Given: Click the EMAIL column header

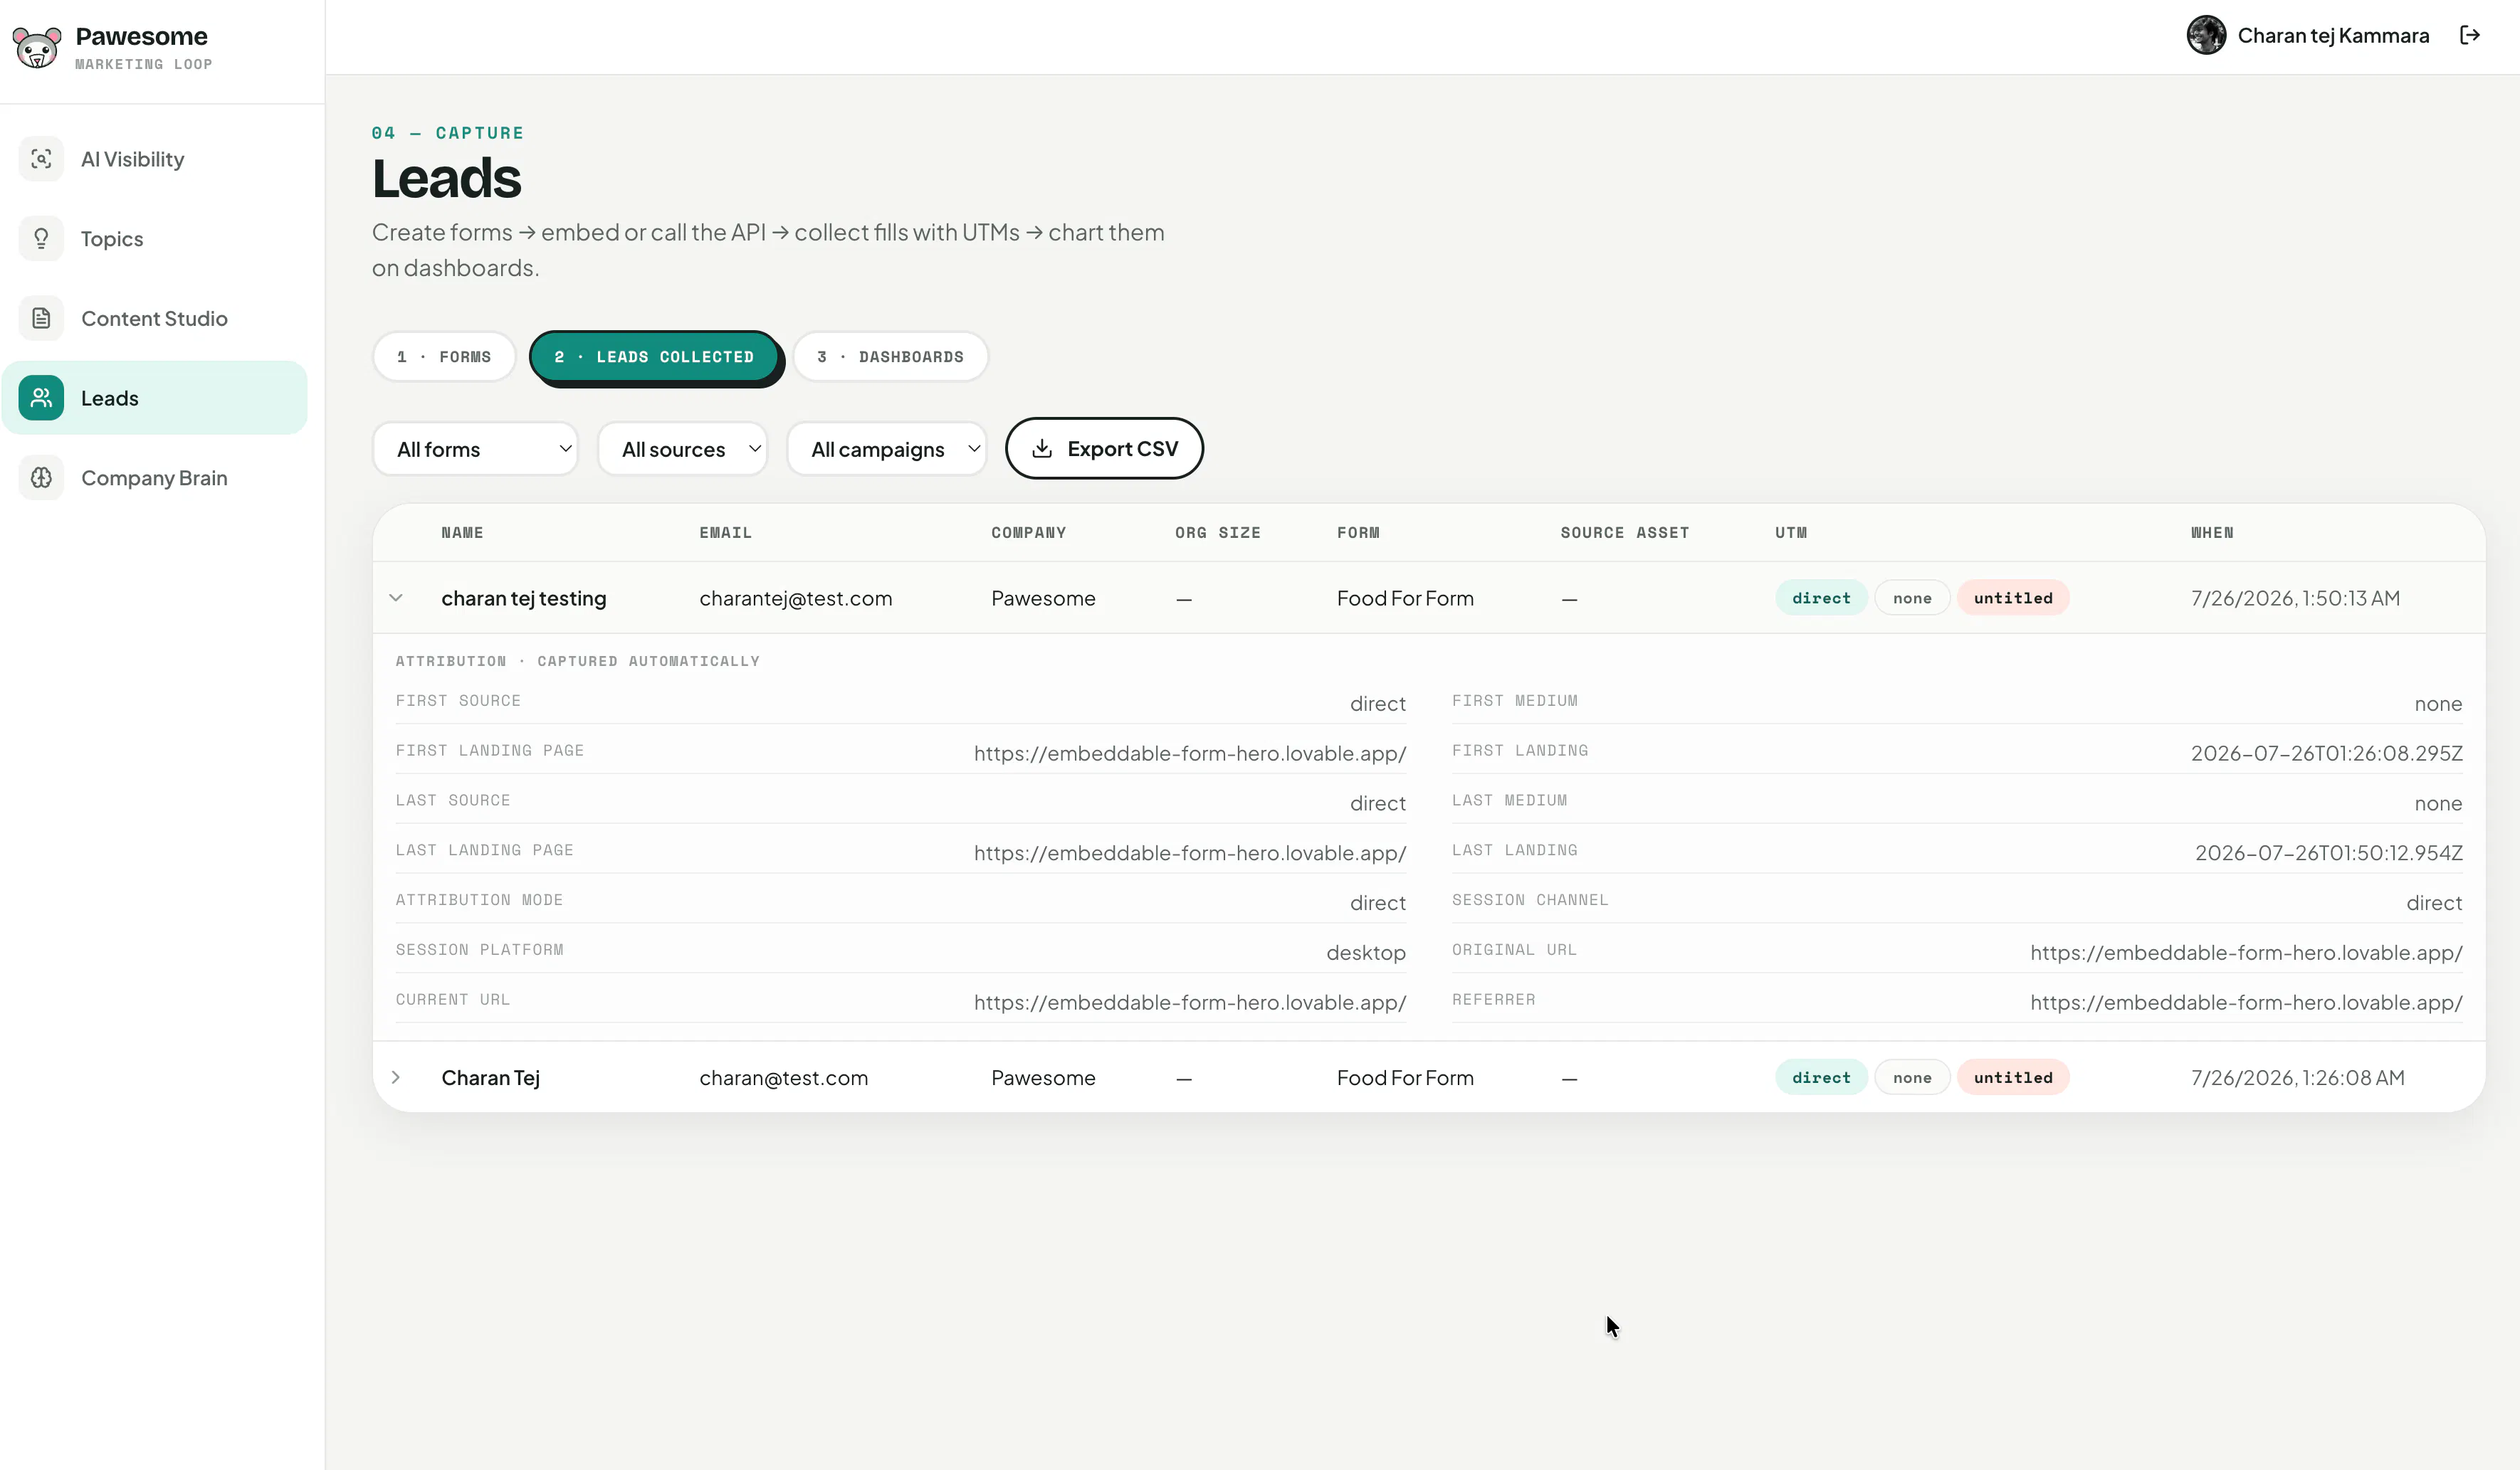Looking at the screenshot, I should coord(725,533).
